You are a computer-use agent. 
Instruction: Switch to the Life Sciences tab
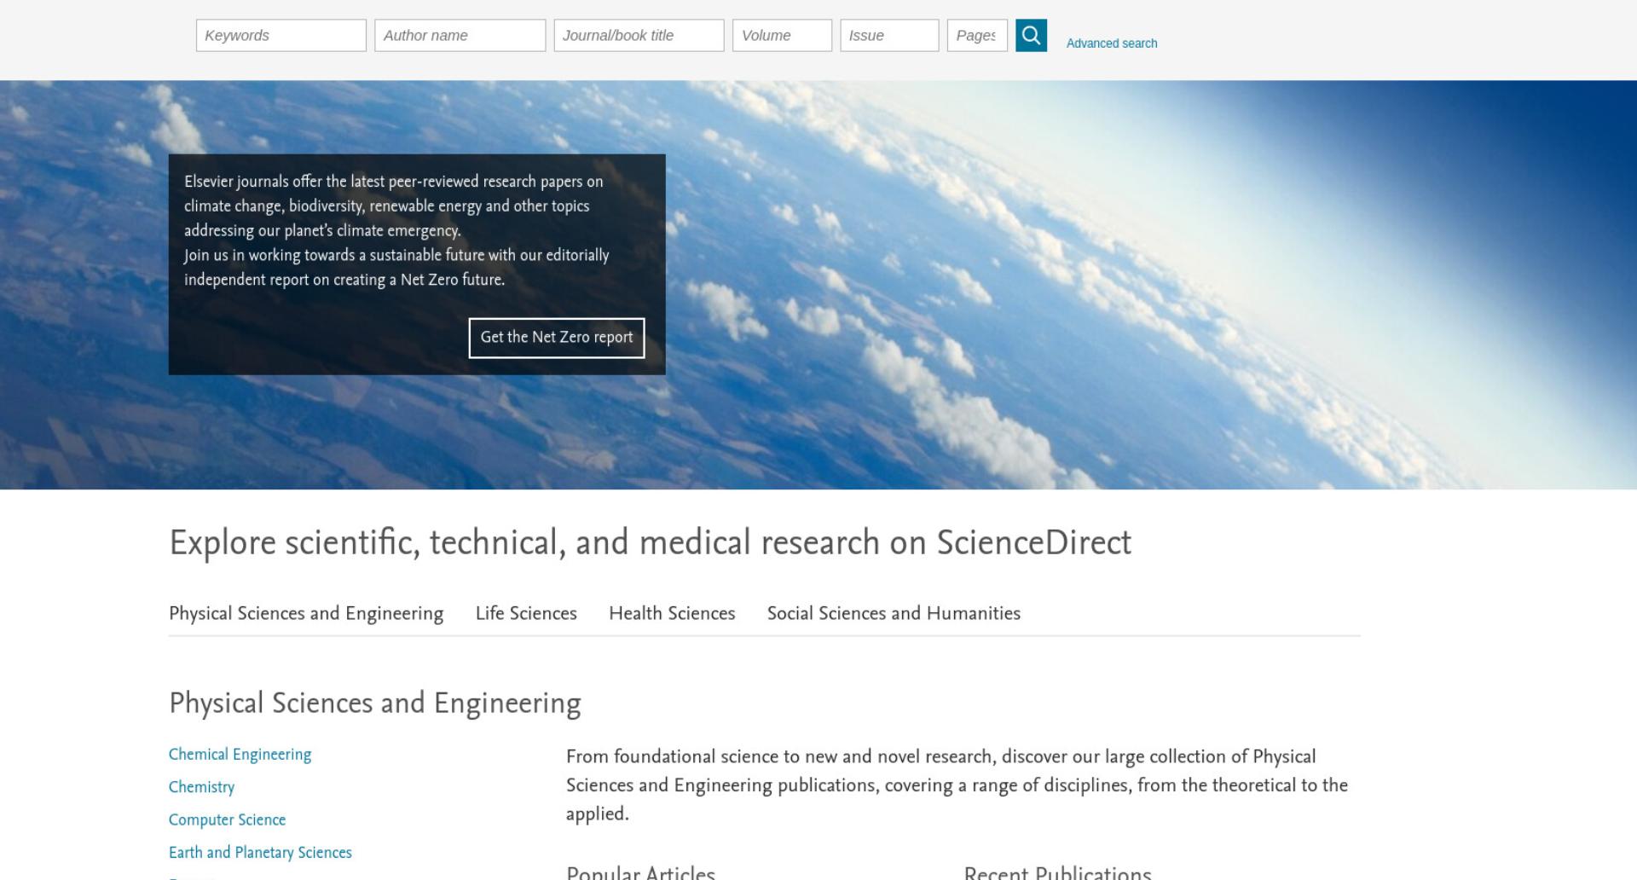click(x=526, y=614)
